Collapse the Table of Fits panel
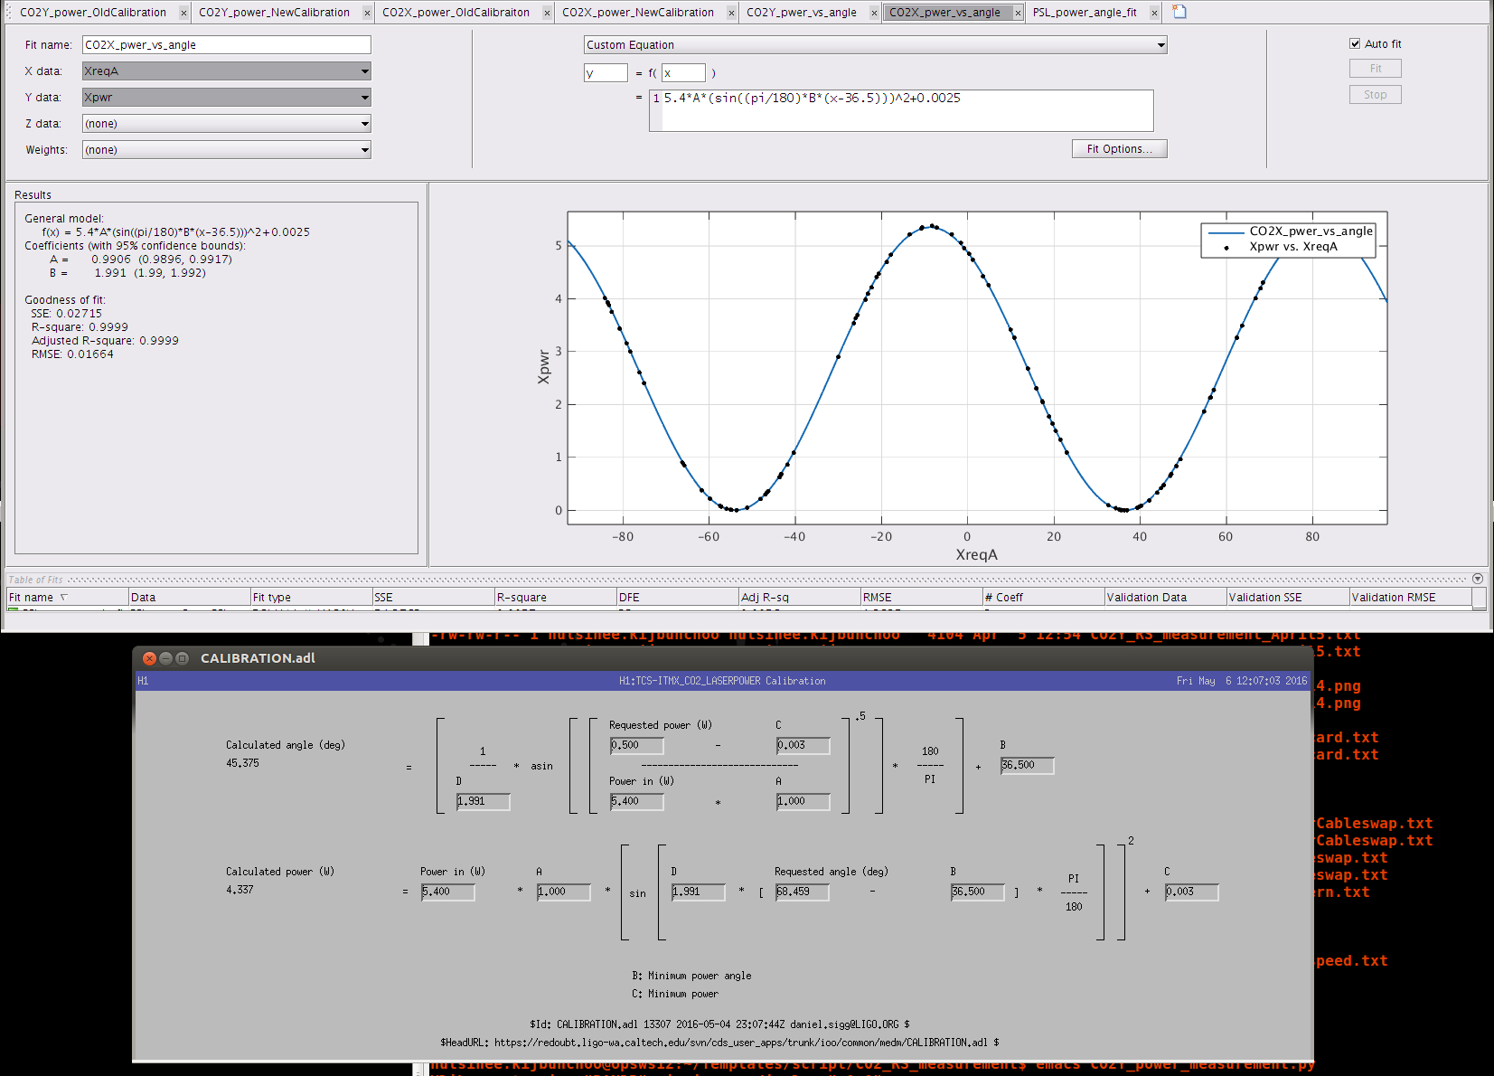The width and height of the screenshot is (1494, 1076). 1478,579
